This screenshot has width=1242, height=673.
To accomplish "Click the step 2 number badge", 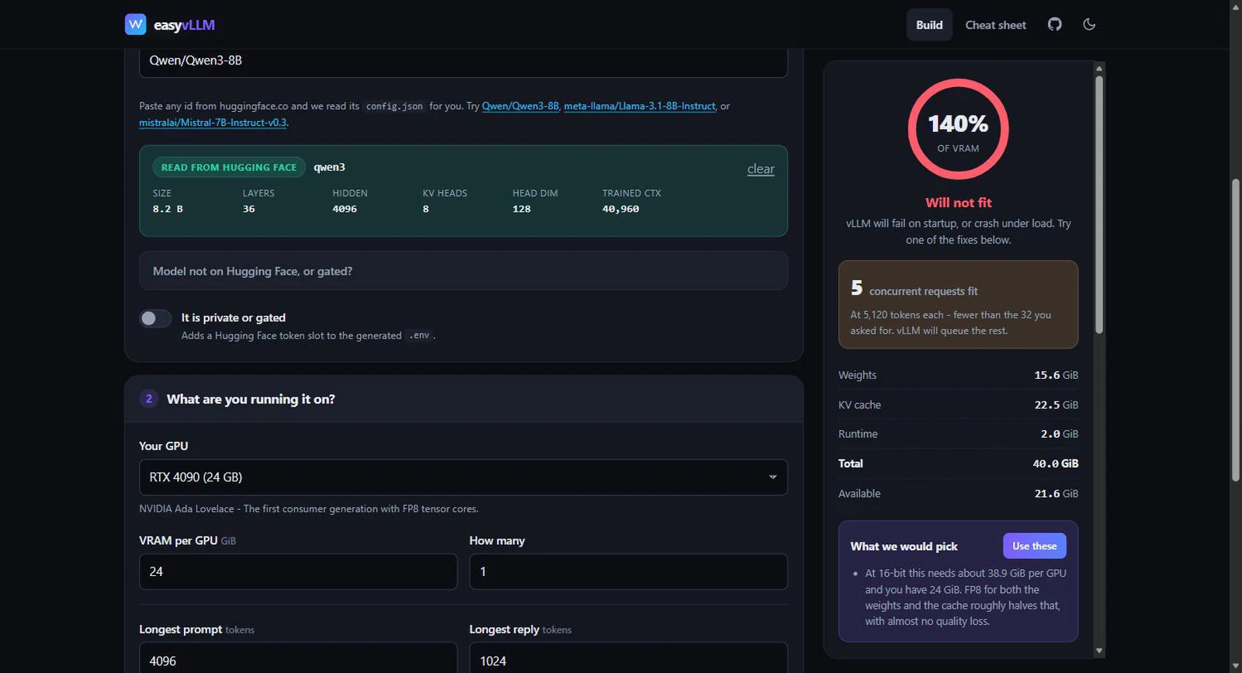I will point(149,399).
